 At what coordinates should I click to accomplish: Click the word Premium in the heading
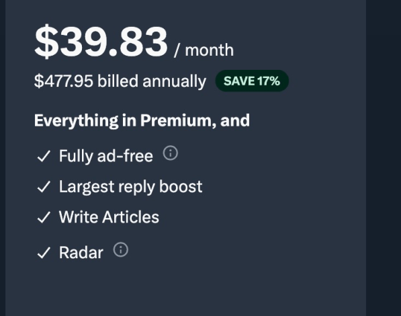tap(176, 120)
